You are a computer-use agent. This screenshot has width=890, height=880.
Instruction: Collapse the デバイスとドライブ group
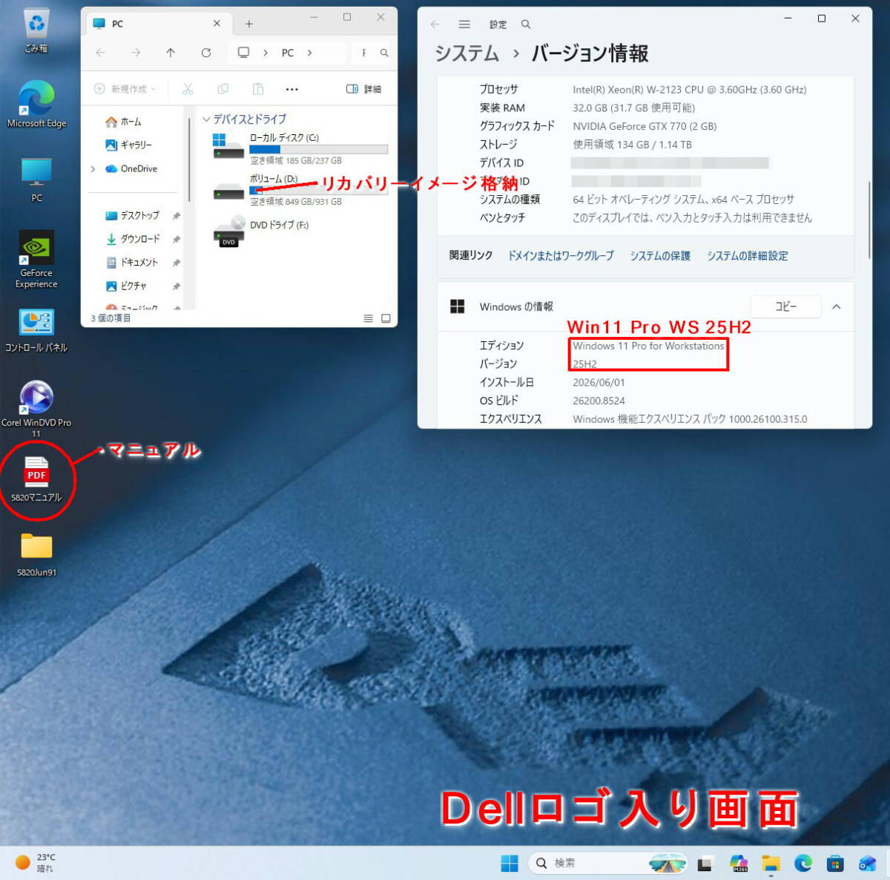coord(206,119)
